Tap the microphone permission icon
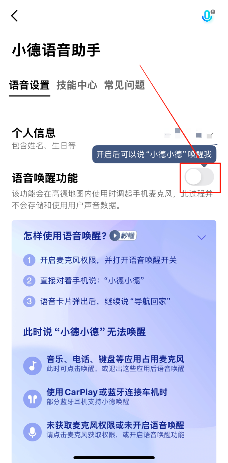The image size is (228, 463). (x=32, y=432)
